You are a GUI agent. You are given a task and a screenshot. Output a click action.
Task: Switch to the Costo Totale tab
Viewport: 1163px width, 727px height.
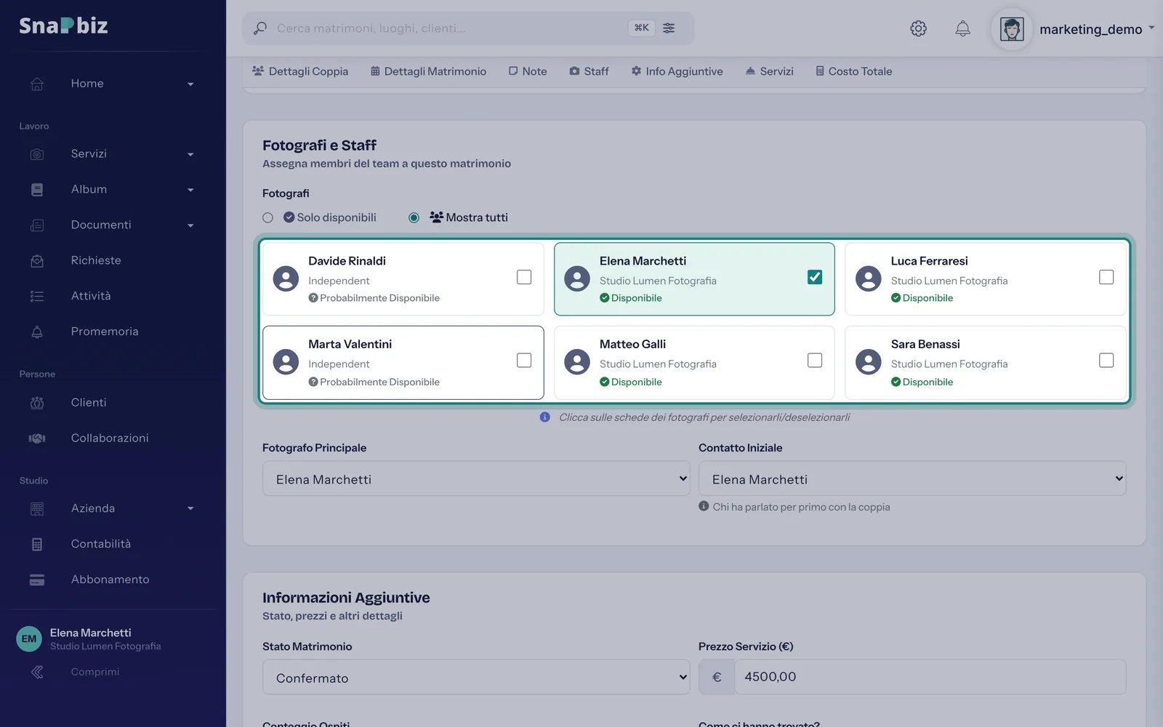point(853,71)
